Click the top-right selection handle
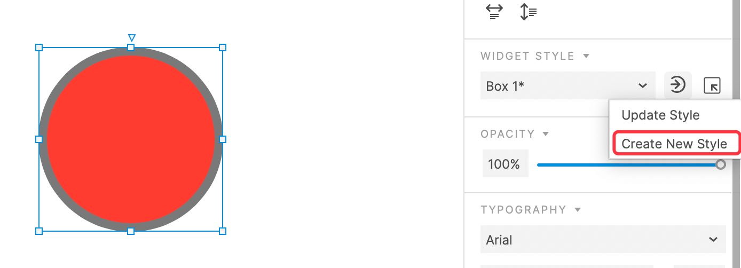 click(x=223, y=48)
